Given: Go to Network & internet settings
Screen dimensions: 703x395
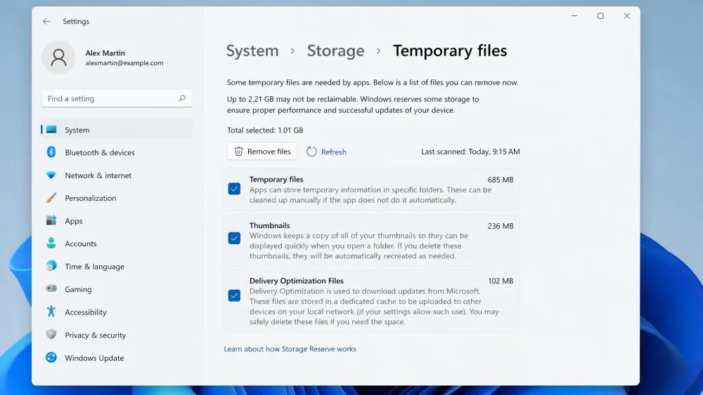Looking at the screenshot, I should pos(98,175).
